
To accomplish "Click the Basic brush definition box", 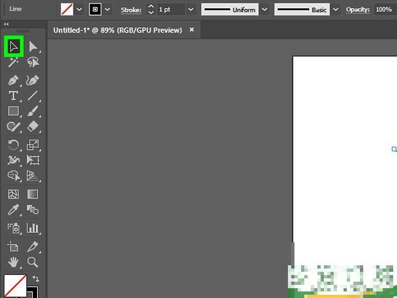I will [x=302, y=10].
